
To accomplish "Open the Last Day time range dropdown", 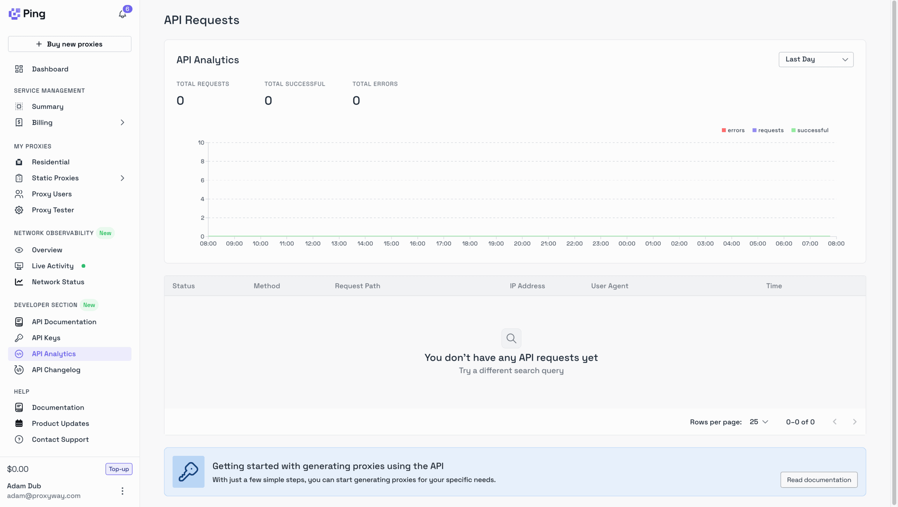I will coord(816,60).
